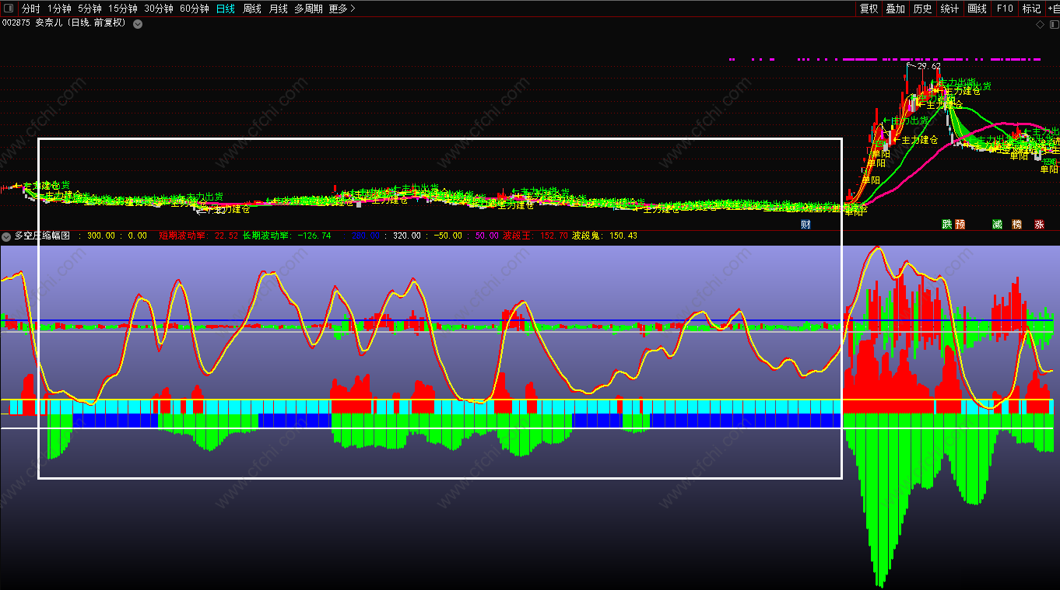Click the red 涨 event marker
This screenshot has width=1060, height=590.
point(1039,225)
